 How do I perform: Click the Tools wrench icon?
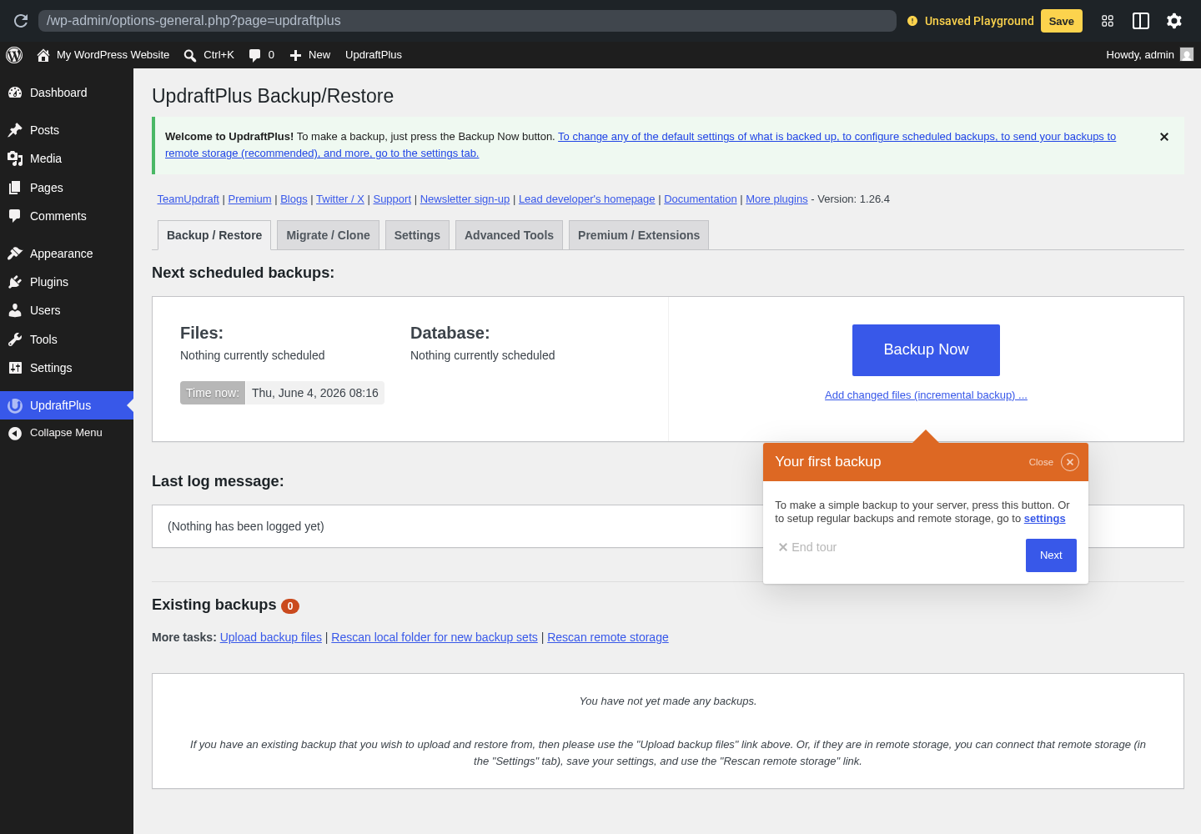coord(15,339)
